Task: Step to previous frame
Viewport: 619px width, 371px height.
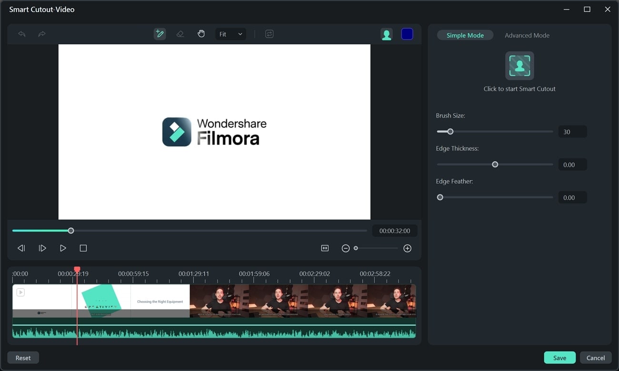Action: (x=21, y=248)
